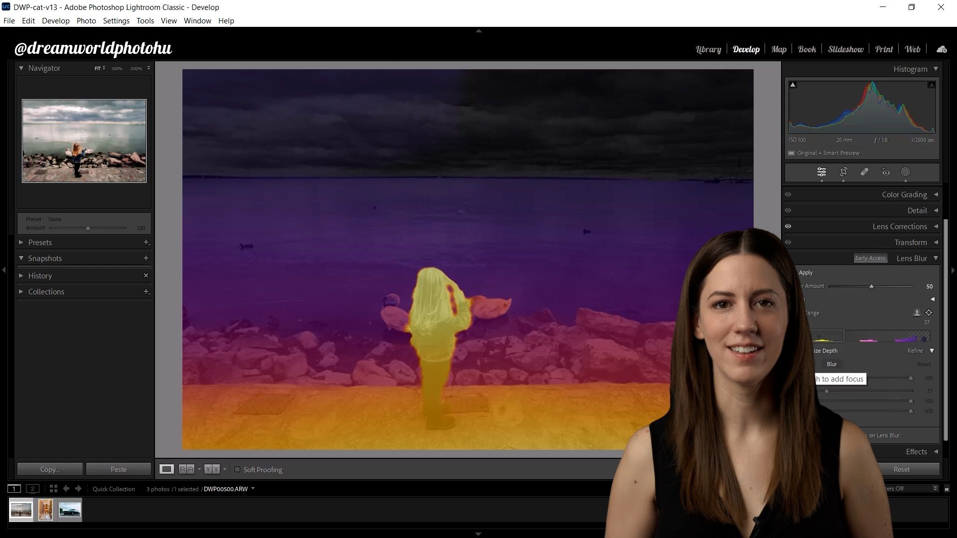Collapse the Refine section triangle
The image size is (957, 538).
click(932, 351)
